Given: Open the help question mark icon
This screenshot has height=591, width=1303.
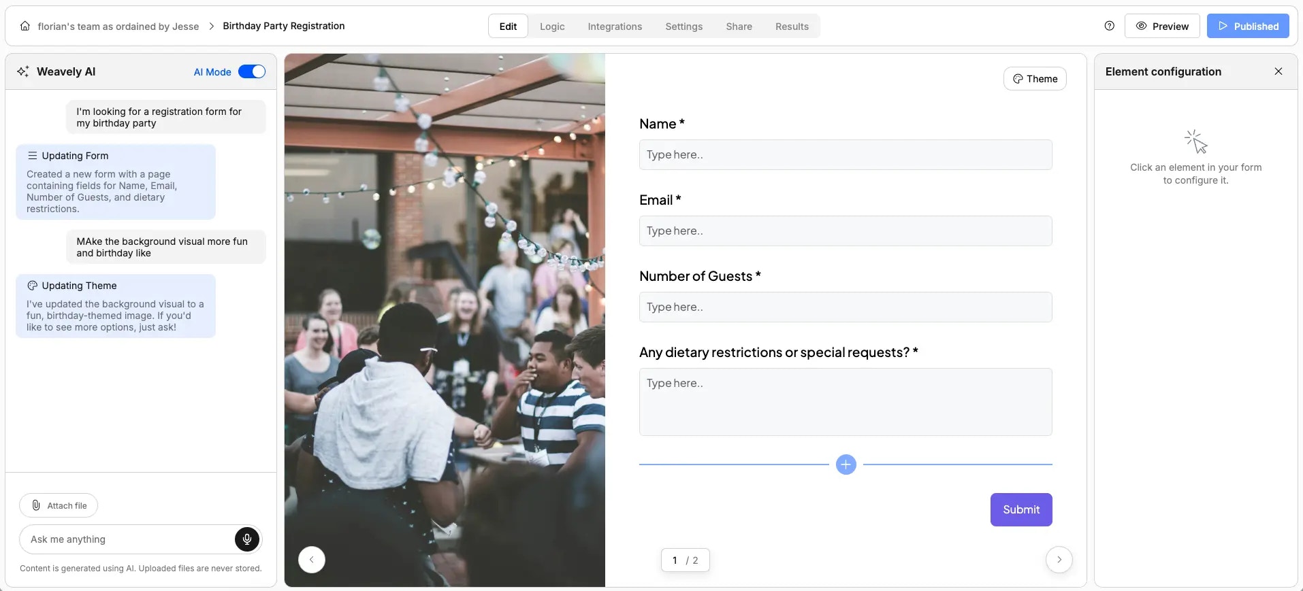Looking at the screenshot, I should click(1110, 26).
